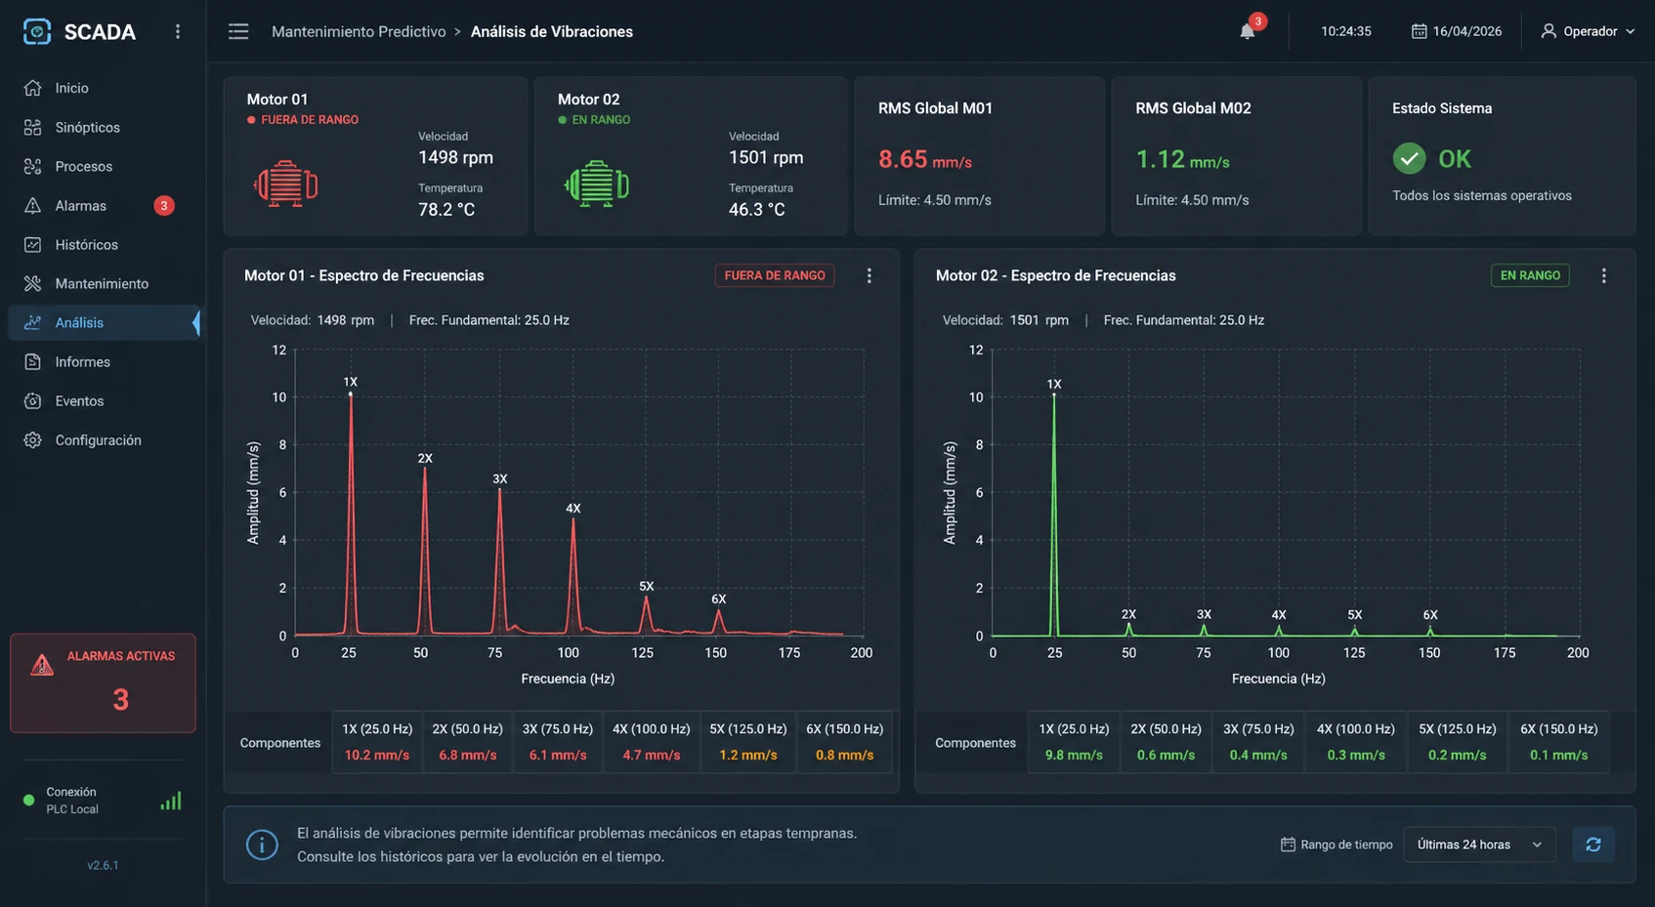Click the Operador user avatar icon
Image resolution: width=1655 pixels, height=907 pixels.
1549,31
